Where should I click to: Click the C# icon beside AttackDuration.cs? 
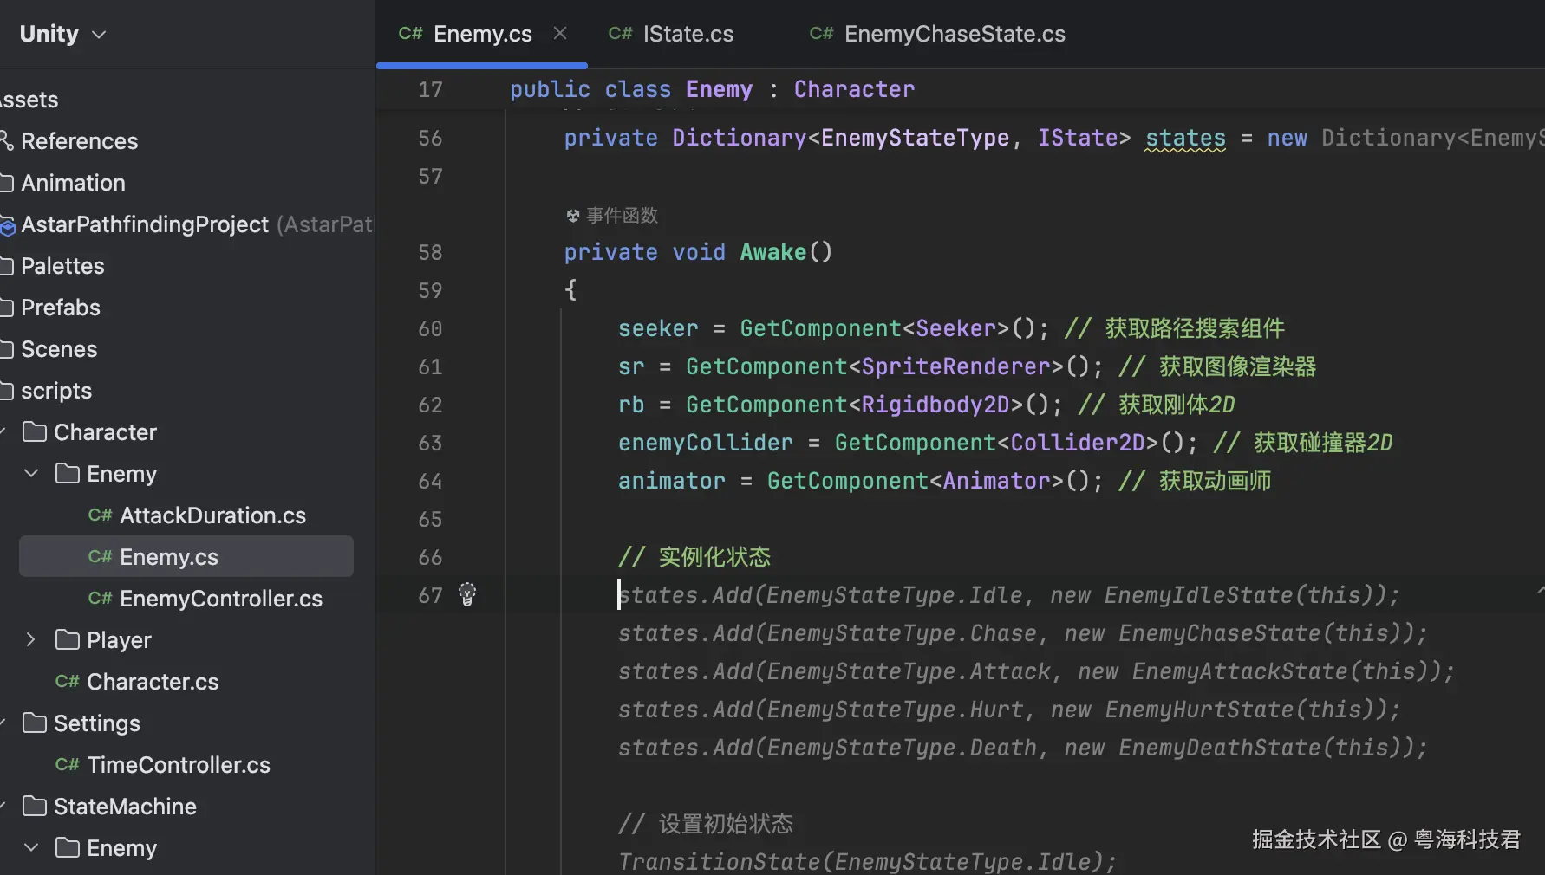tap(100, 515)
